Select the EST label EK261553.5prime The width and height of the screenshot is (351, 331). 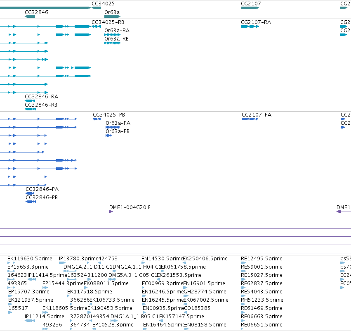pyautogui.click(x=179, y=275)
